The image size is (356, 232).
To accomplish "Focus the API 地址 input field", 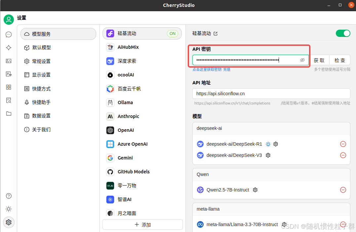I will (x=271, y=94).
